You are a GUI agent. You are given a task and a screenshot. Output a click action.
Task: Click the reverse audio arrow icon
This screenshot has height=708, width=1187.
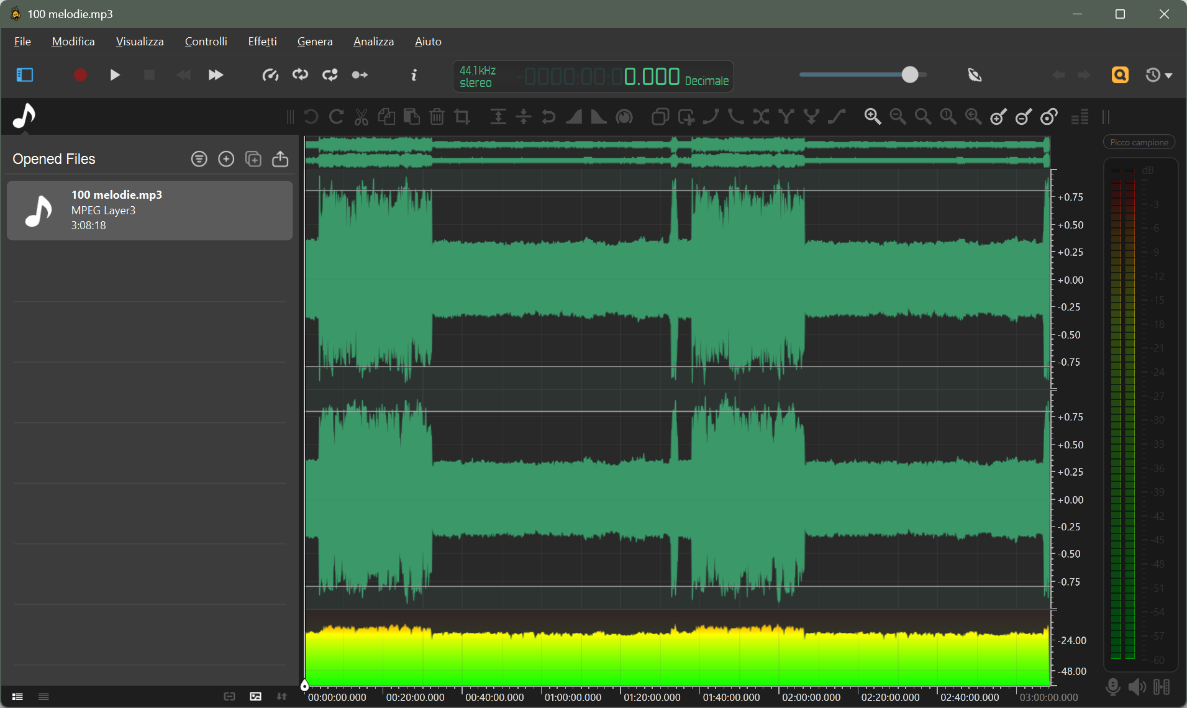548,117
